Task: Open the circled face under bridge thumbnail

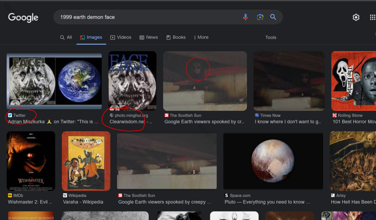Action: coord(205,81)
